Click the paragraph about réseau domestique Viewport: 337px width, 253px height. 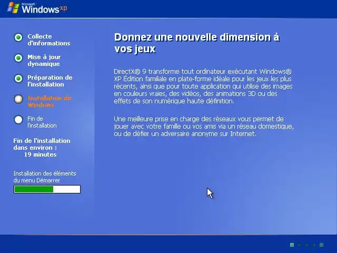point(204,126)
